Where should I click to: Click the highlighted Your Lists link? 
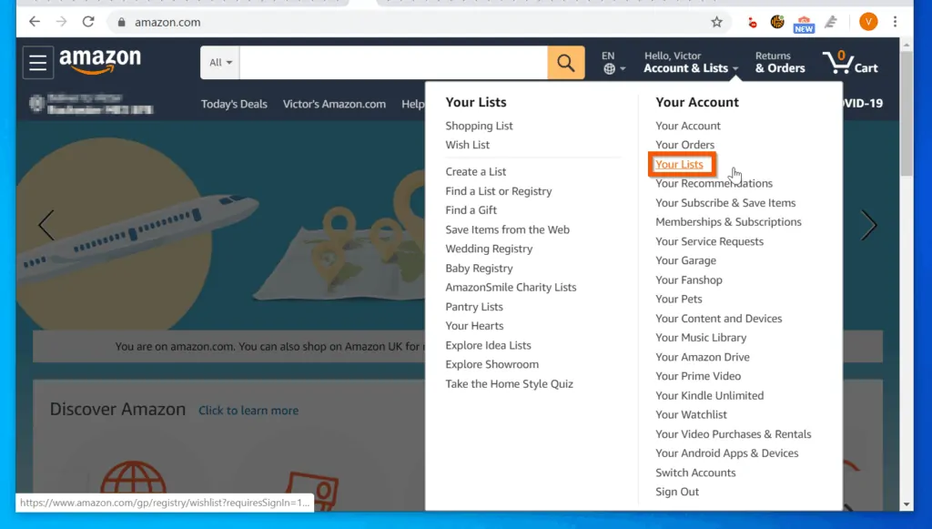coord(679,165)
